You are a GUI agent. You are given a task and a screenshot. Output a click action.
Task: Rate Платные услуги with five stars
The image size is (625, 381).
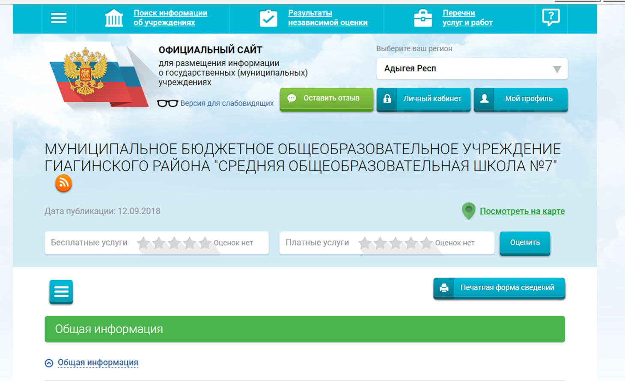426,243
